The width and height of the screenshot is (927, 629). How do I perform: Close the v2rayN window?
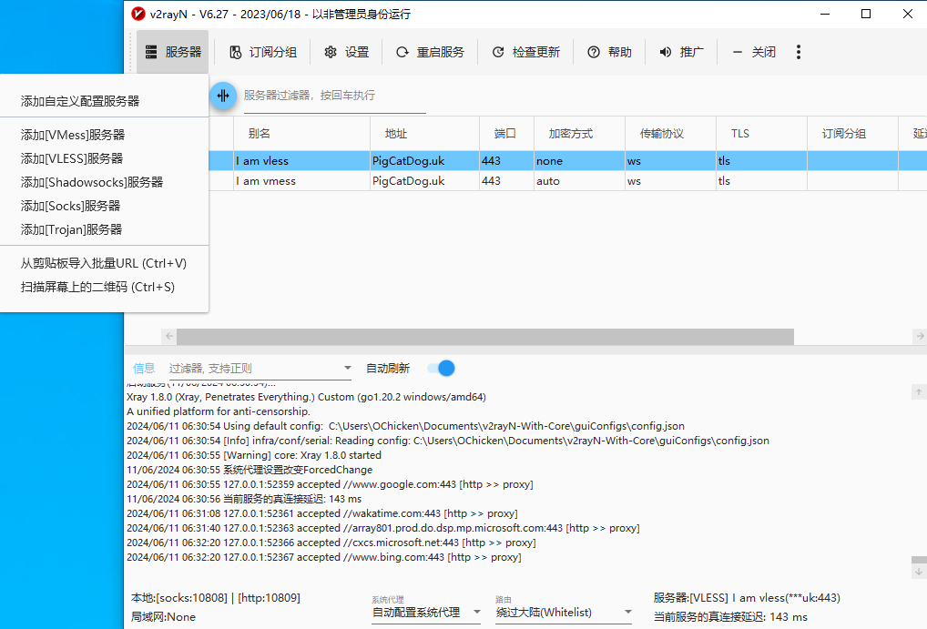coord(908,14)
